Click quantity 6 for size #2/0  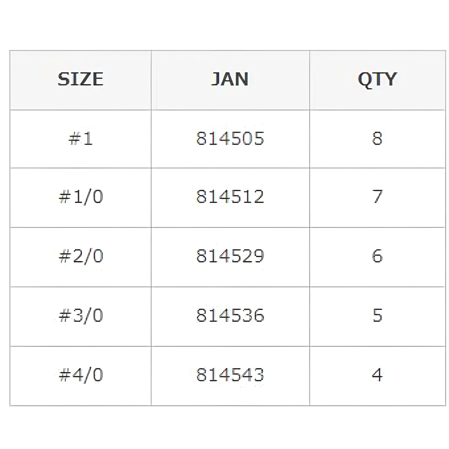pos(377,256)
